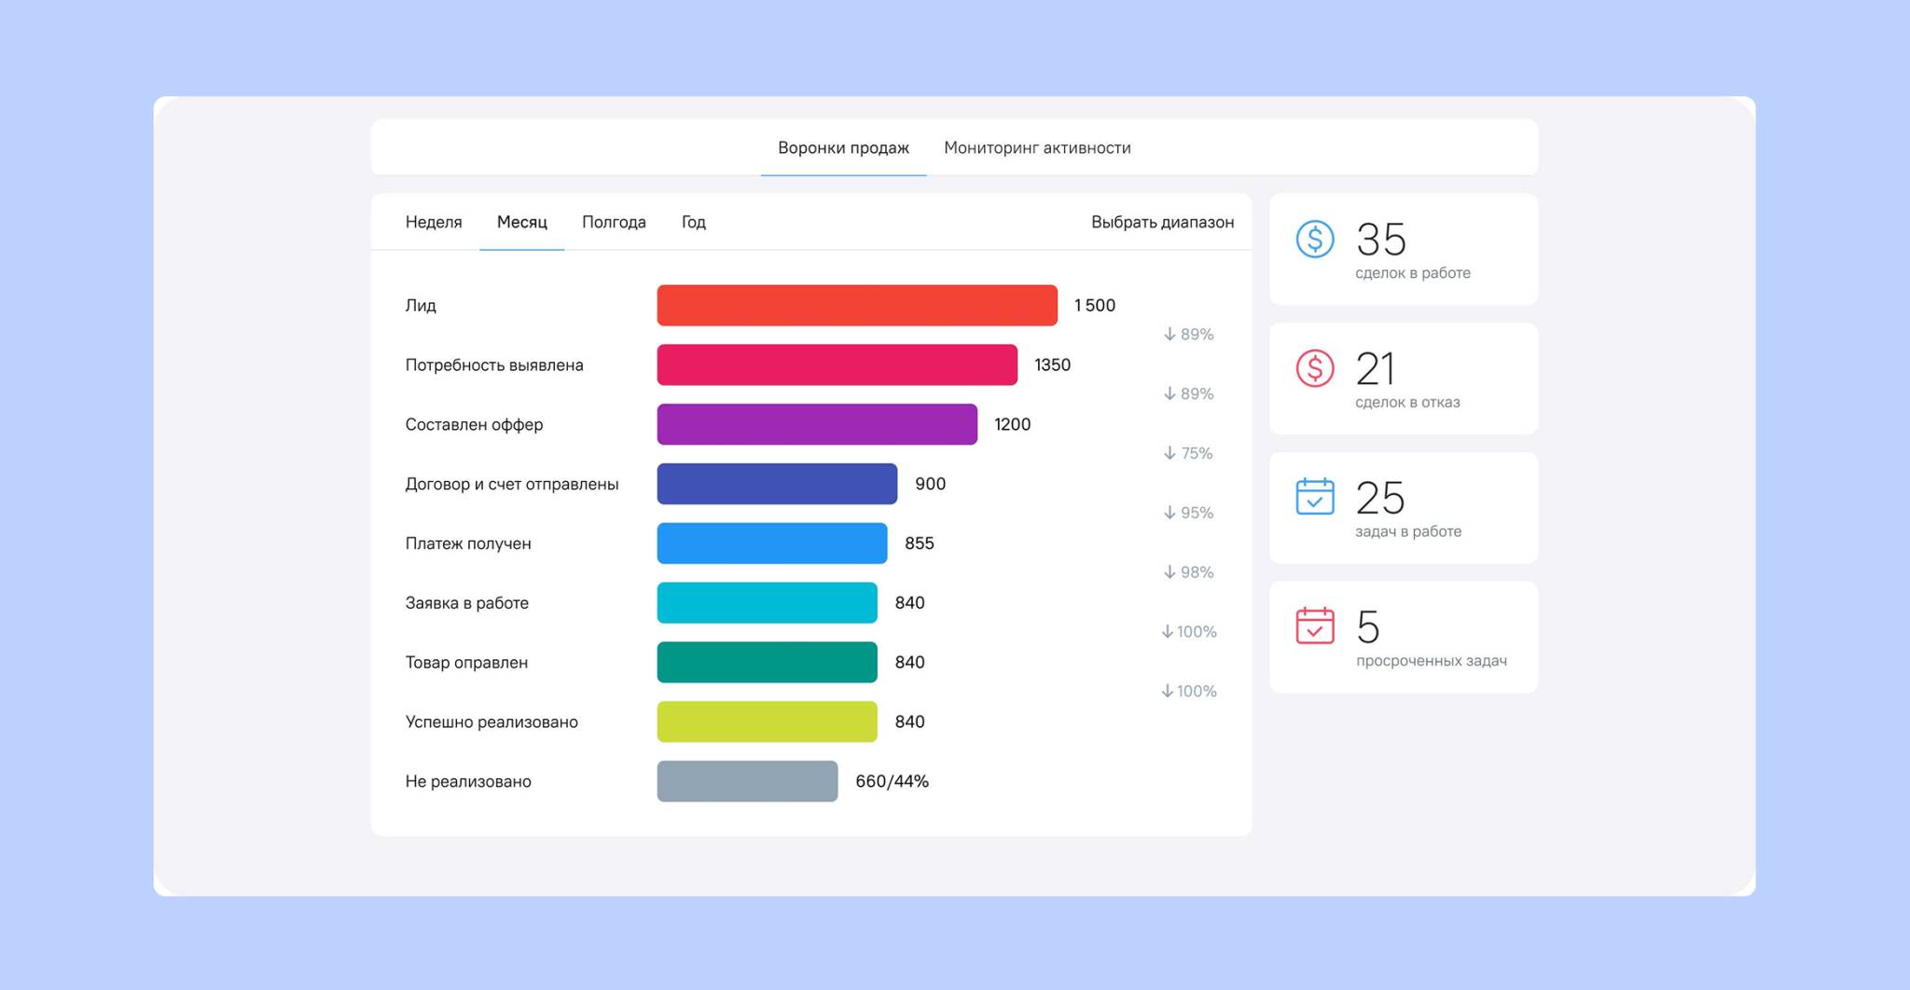Open the 5 просроченных задач card
This screenshot has width=1910, height=990.
click(1404, 638)
